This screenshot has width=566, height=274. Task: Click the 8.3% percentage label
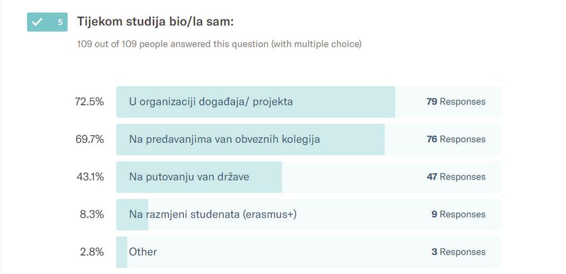coord(92,214)
